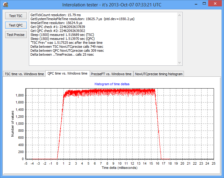The height and width of the screenshot is (178, 224).
Task: Click the Sleep (1500) measured QPC line
Action: [x=63, y=39]
